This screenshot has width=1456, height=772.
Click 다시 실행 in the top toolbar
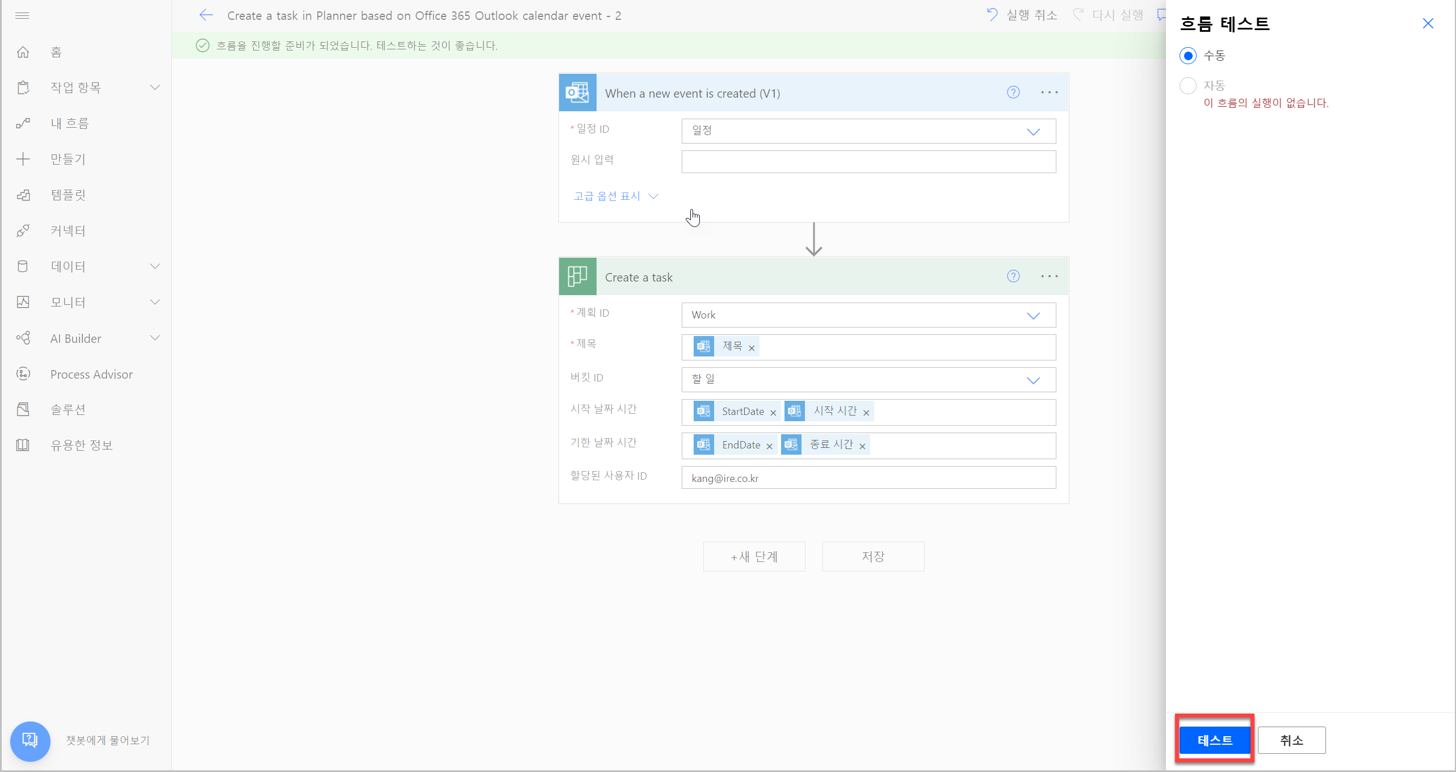[x=1108, y=15]
